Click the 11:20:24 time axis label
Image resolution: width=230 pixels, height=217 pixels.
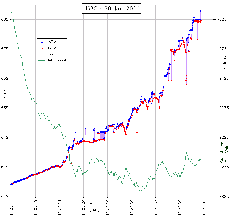(83, 207)
